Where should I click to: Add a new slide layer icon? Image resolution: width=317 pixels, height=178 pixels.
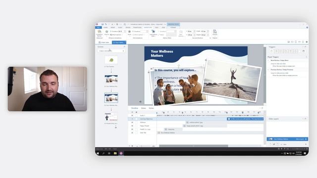(x=270, y=144)
